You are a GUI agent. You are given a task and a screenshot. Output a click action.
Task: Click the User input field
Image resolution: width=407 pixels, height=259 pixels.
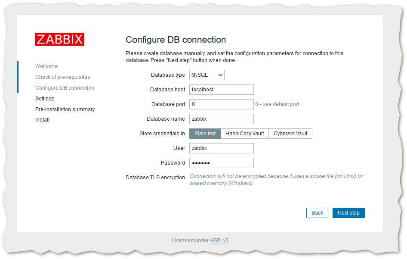[x=221, y=148]
